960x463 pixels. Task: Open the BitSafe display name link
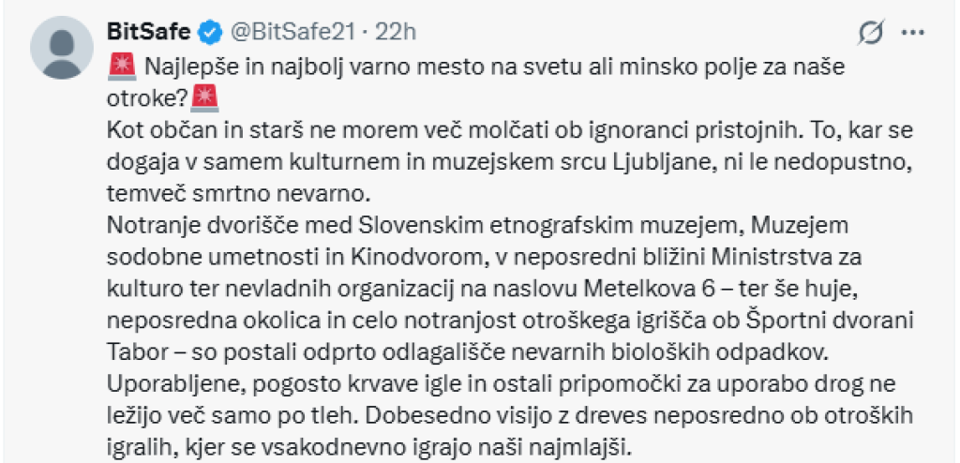[150, 32]
